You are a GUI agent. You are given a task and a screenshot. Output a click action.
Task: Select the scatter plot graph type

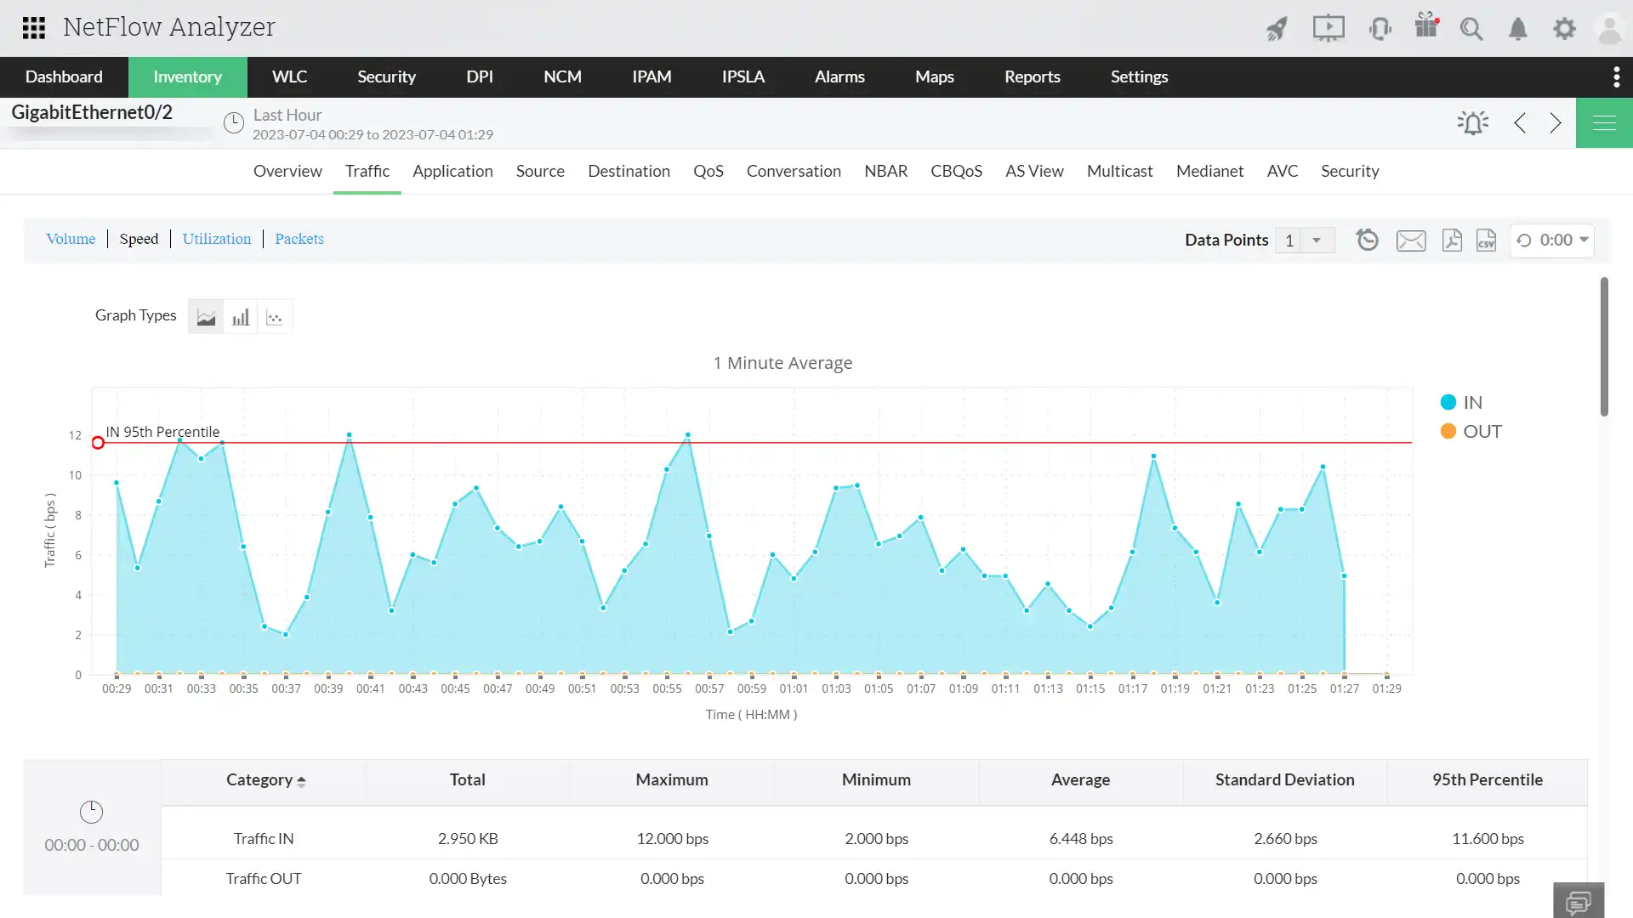[x=275, y=317]
